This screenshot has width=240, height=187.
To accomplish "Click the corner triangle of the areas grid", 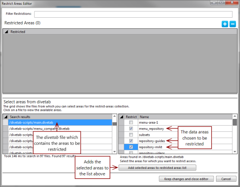I will tap(121, 117).
